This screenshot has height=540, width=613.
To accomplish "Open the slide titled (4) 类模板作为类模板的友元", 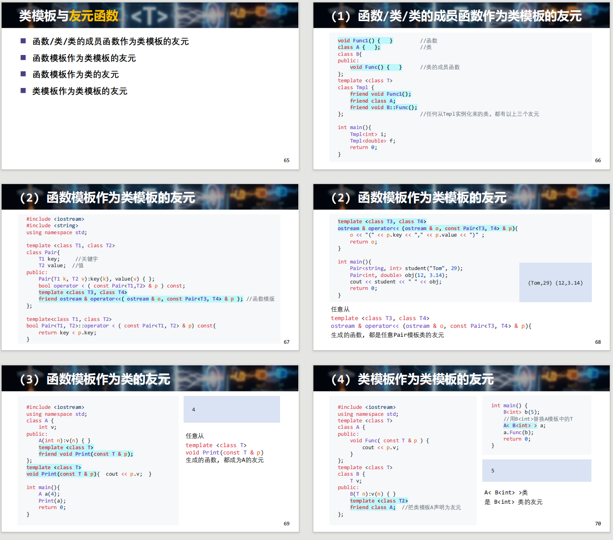I will [x=461, y=448].
